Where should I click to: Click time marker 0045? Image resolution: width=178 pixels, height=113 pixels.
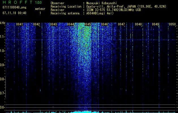pos(87,24)
